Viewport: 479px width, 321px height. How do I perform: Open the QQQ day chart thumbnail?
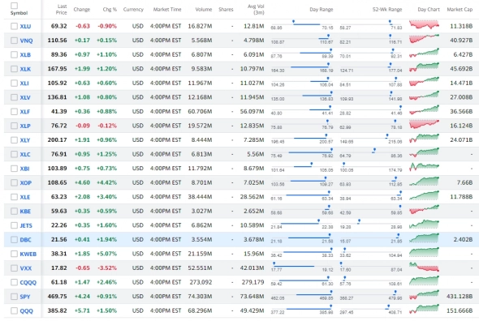click(x=425, y=309)
